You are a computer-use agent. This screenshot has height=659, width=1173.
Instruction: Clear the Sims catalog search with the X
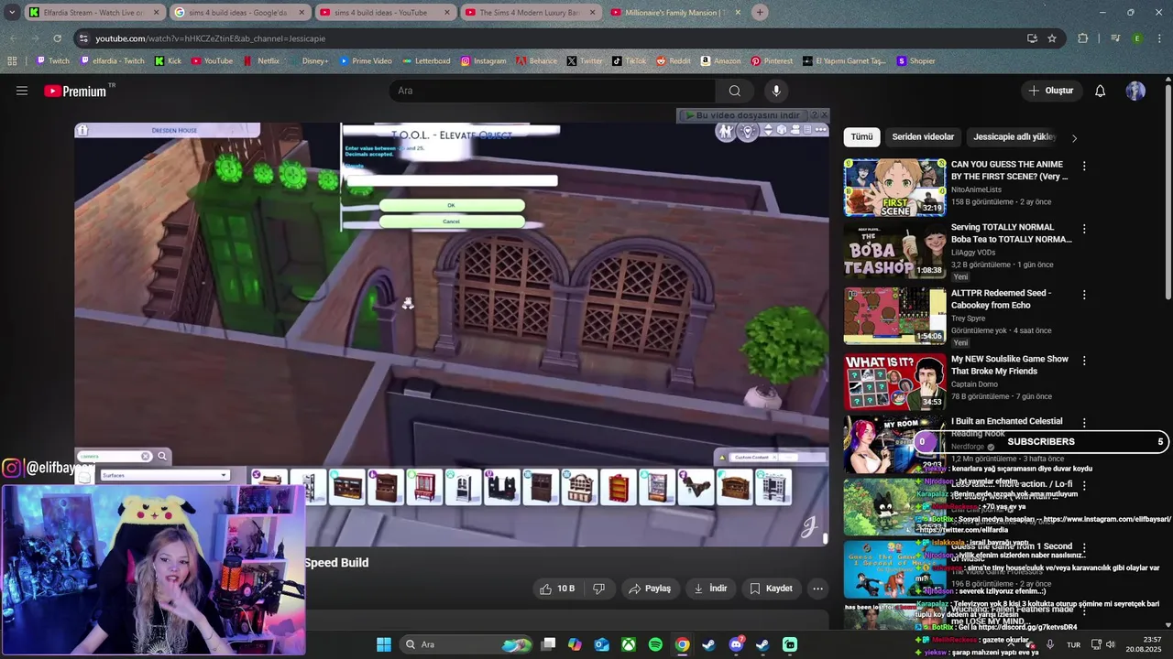point(145,456)
